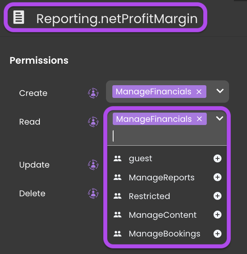247x254 pixels.
Task: Collapse the Read permission dropdown chevron
Action: pyautogui.click(x=220, y=118)
